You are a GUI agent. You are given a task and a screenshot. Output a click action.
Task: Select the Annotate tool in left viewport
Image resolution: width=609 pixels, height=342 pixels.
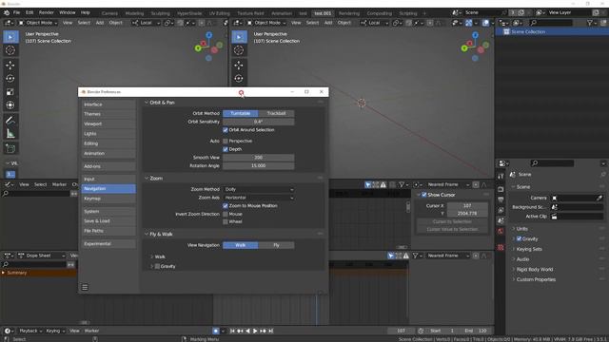(10, 121)
